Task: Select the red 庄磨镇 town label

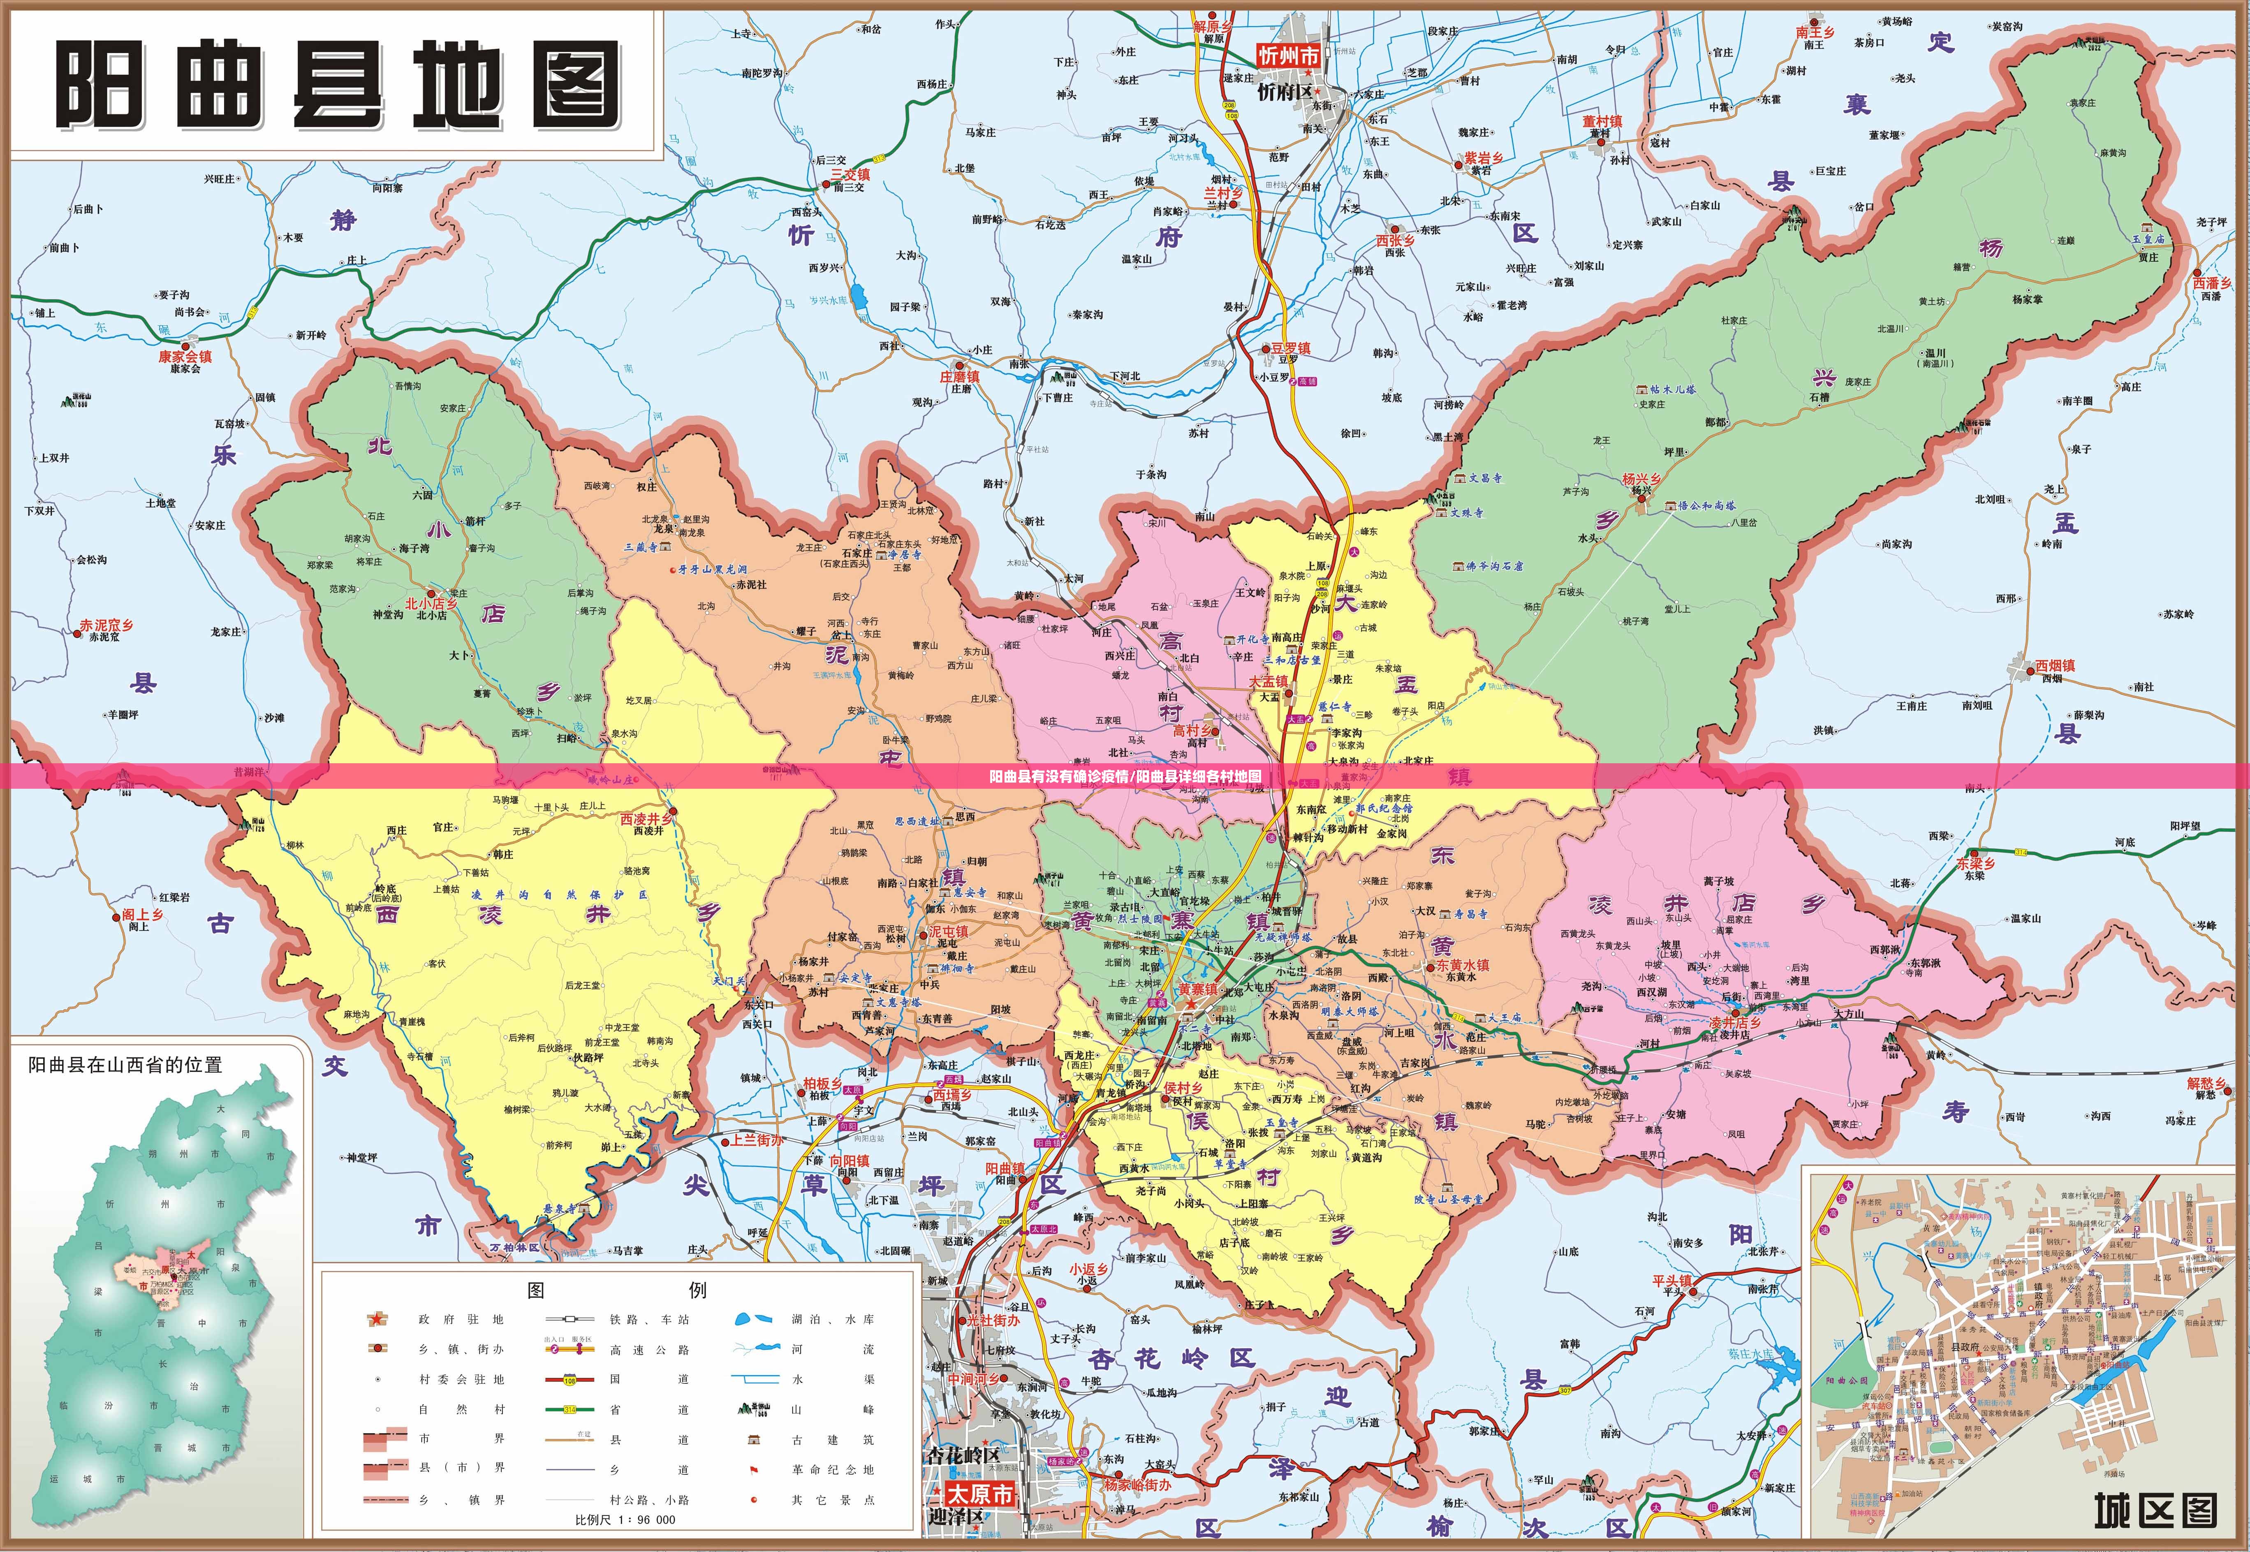Action: pyautogui.click(x=960, y=376)
